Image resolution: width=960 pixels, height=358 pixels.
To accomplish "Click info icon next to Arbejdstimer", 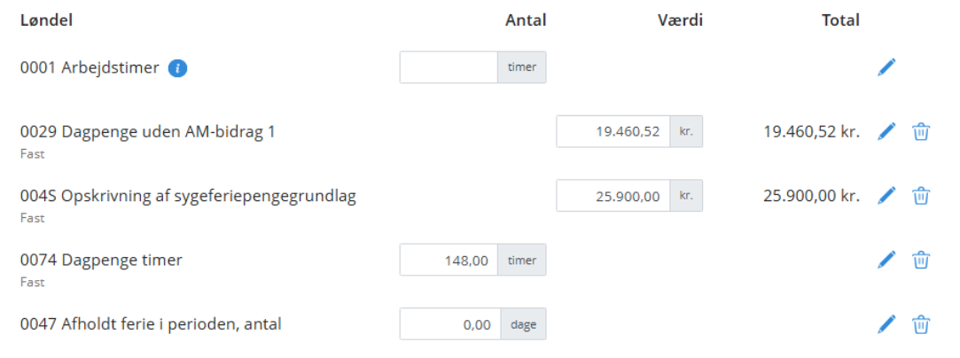I will 177,67.
